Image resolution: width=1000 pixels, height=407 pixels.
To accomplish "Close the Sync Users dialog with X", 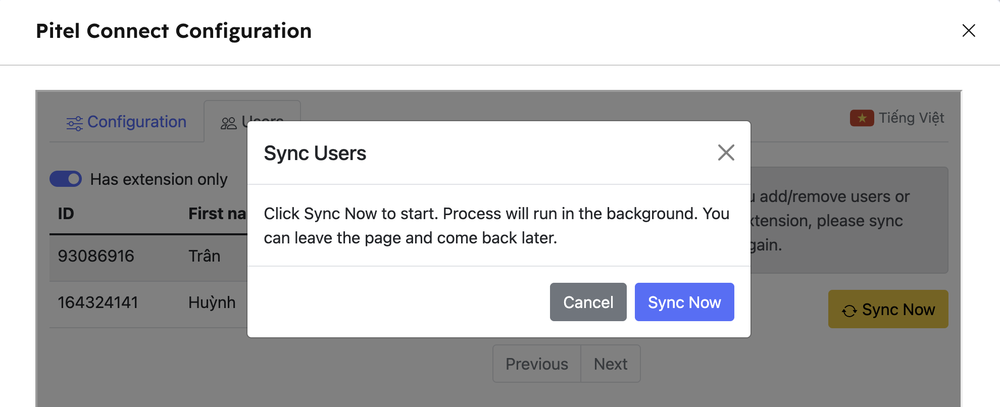I will point(726,152).
